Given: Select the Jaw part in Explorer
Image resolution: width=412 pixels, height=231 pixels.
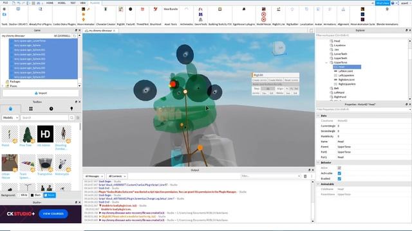Looking at the screenshot, I should 337,49.
